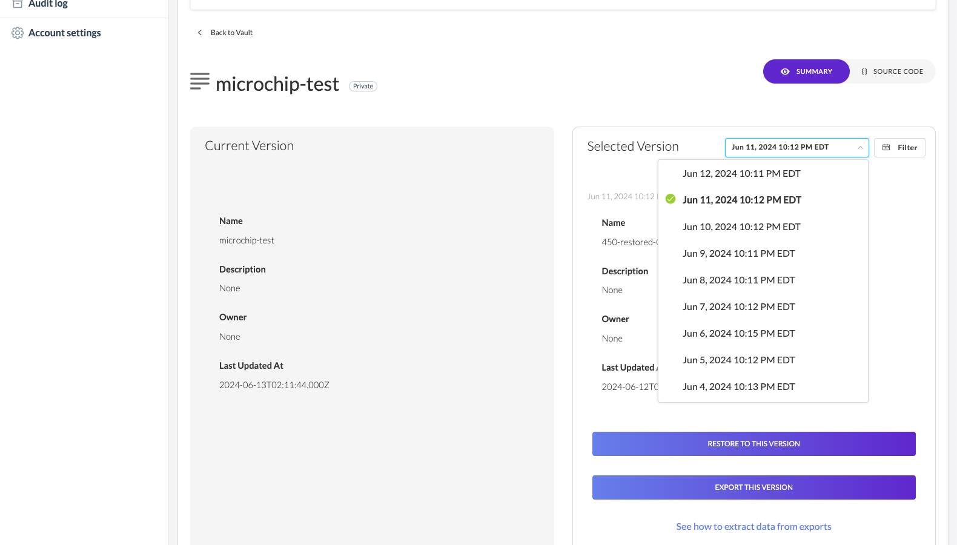Click Last Updated At label in Current Version
Image resolution: width=957 pixels, height=545 pixels.
click(251, 366)
